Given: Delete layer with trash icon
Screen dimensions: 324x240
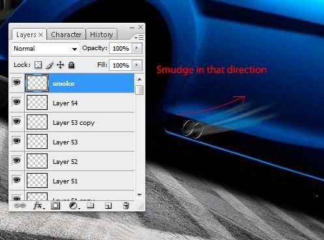Looking at the screenshot, I should pos(126,206).
